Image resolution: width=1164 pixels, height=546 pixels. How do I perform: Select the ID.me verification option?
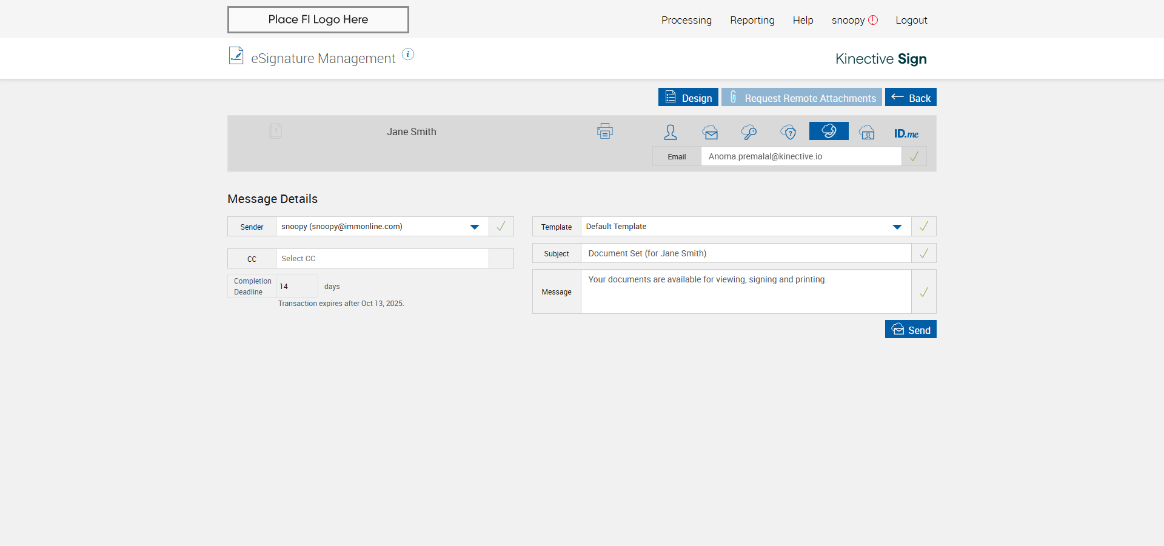tap(906, 133)
